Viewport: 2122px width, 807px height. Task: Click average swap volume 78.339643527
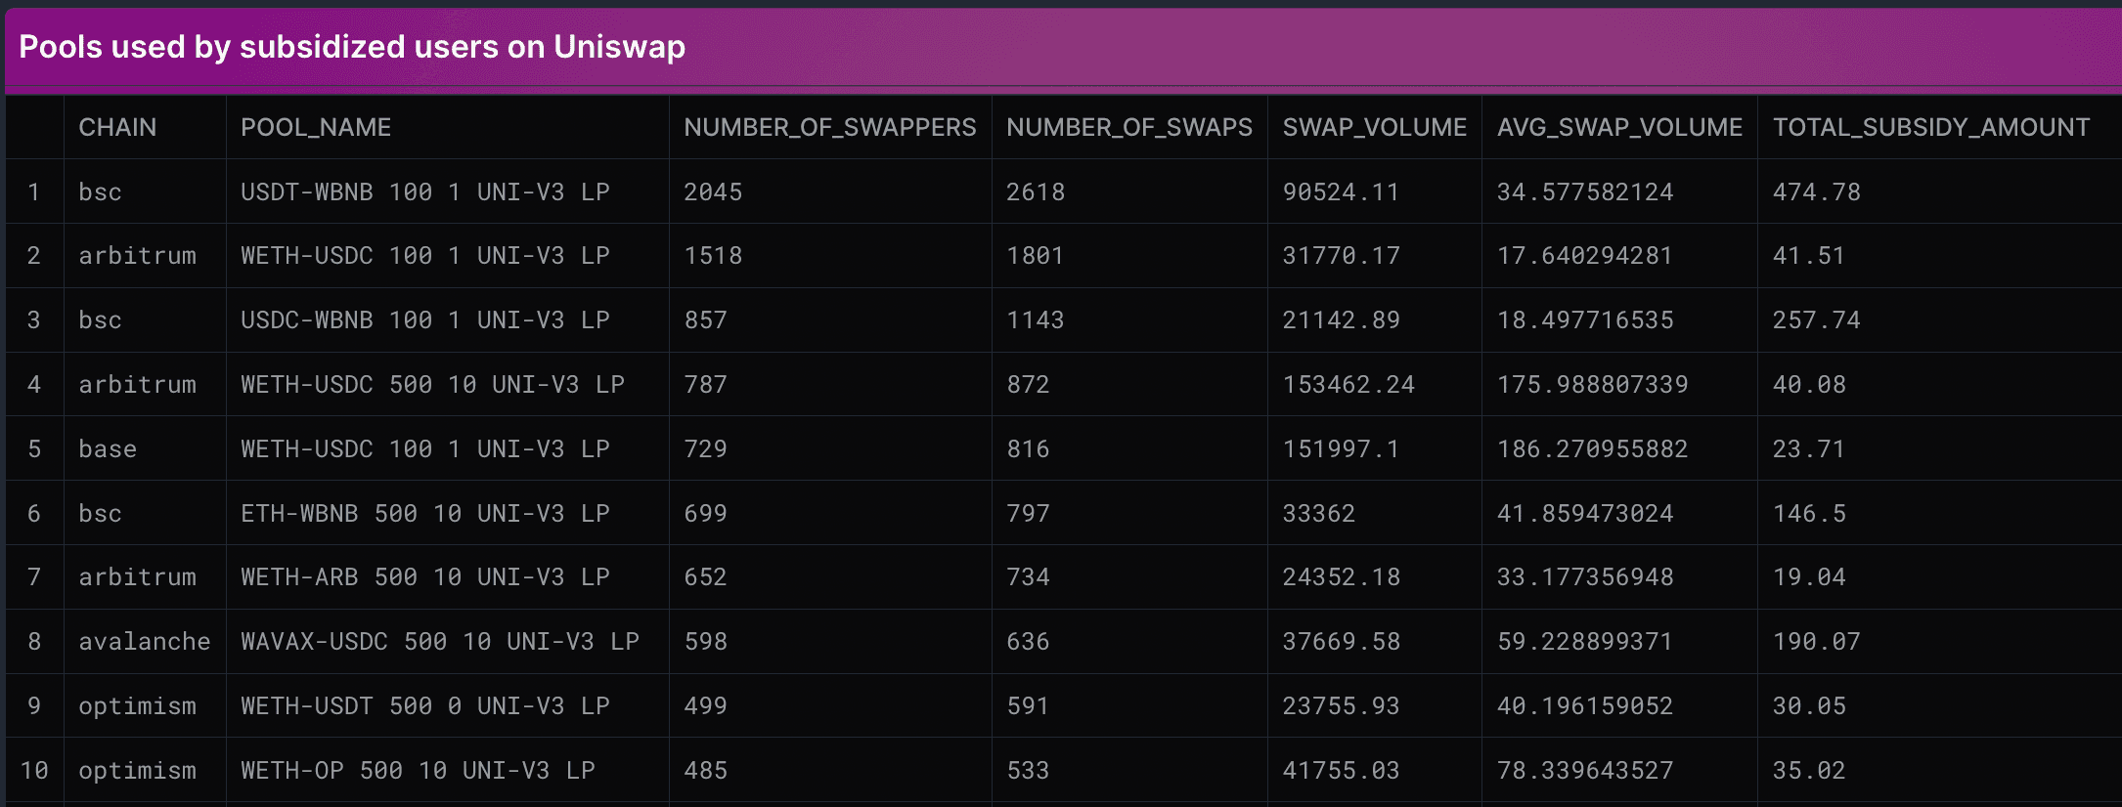1585,770
